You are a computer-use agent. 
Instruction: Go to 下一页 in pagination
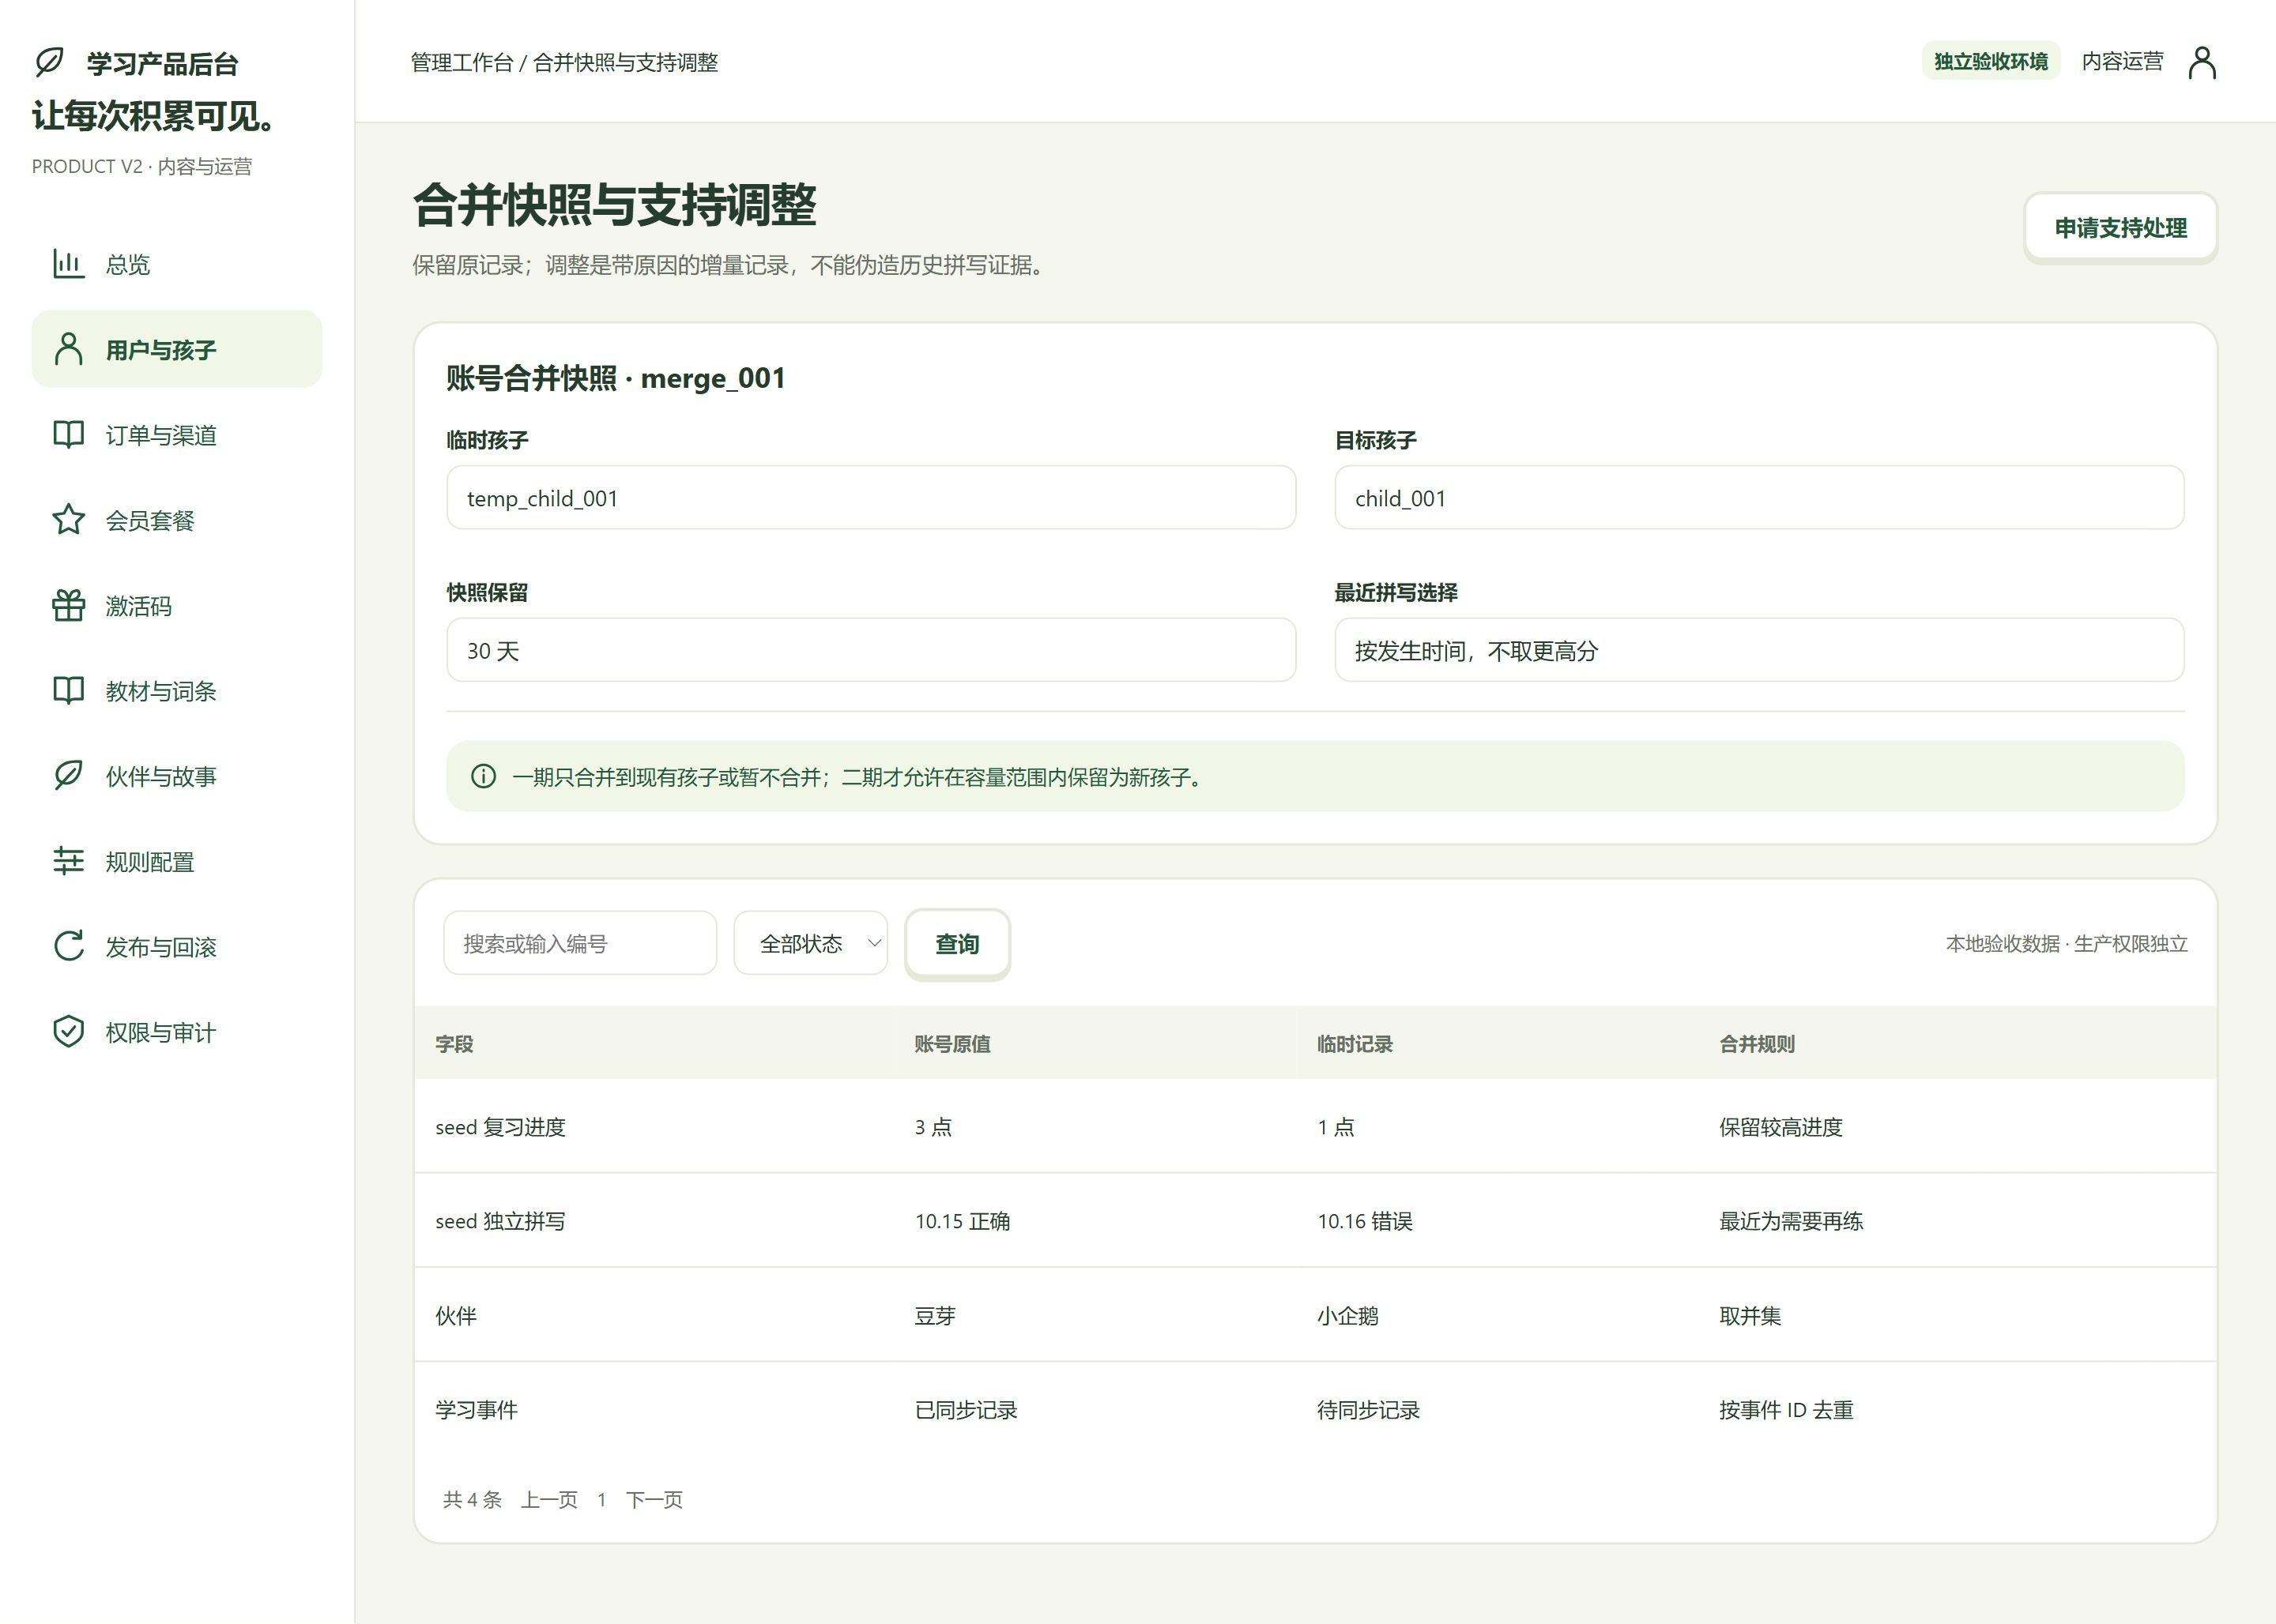pyautogui.click(x=654, y=1499)
